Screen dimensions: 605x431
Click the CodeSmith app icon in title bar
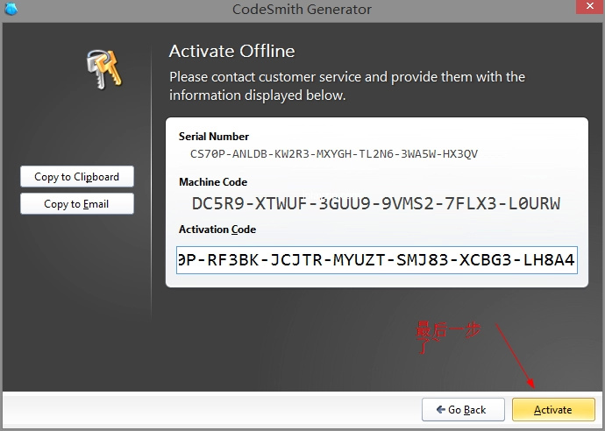(x=11, y=8)
